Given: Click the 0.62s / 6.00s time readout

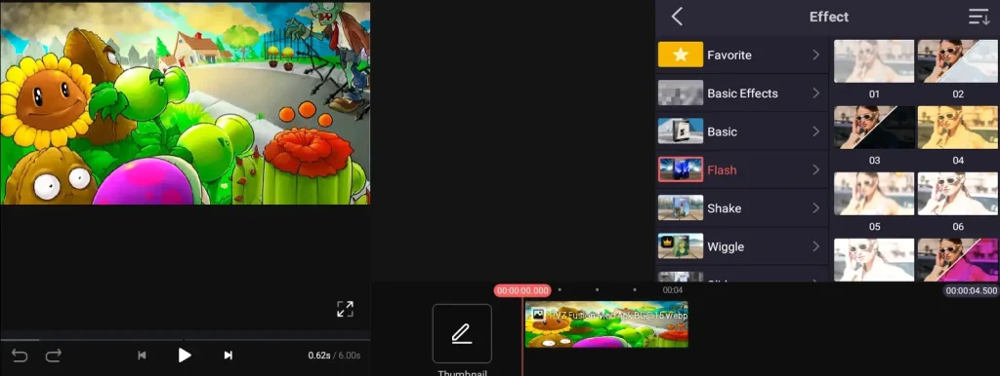Looking at the screenshot, I should tap(334, 356).
